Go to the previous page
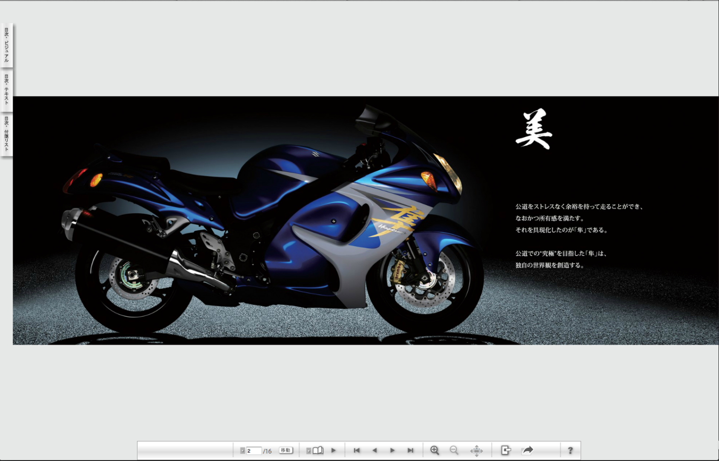The width and height of the screenshot is (719, 461). point(374,450)
